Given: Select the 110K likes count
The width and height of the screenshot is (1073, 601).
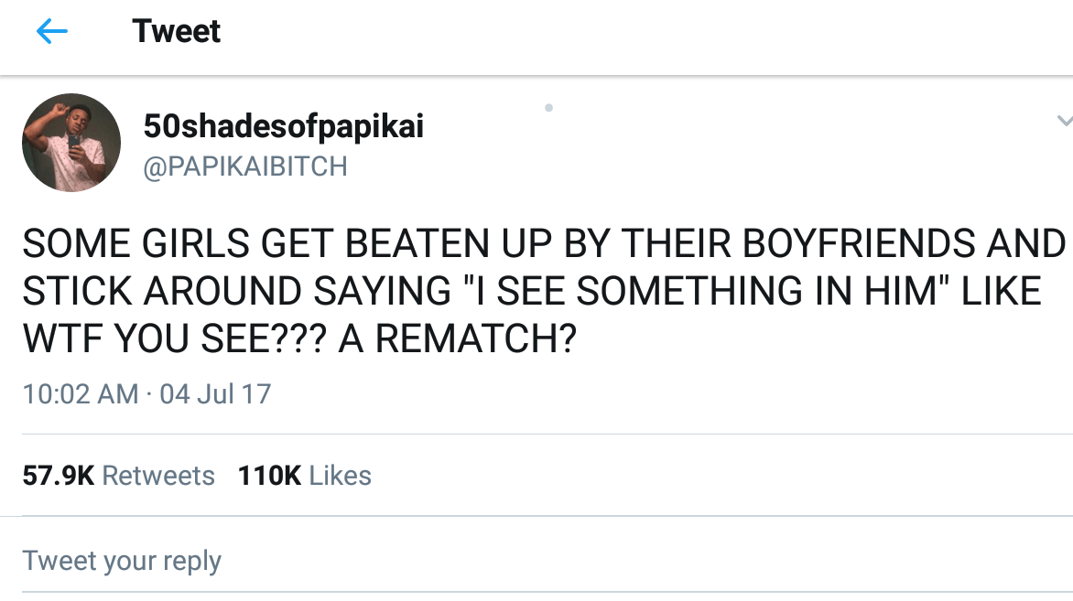Looking at the screenshot, I should 269,476.
